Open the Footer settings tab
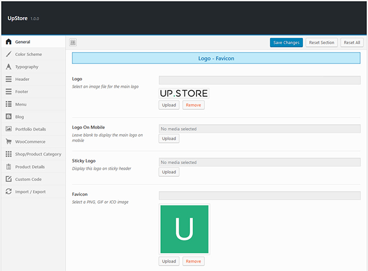The image size is (368, 271). pos(22,92)
